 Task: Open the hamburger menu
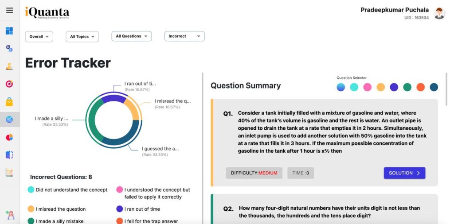tap(10, 11)
